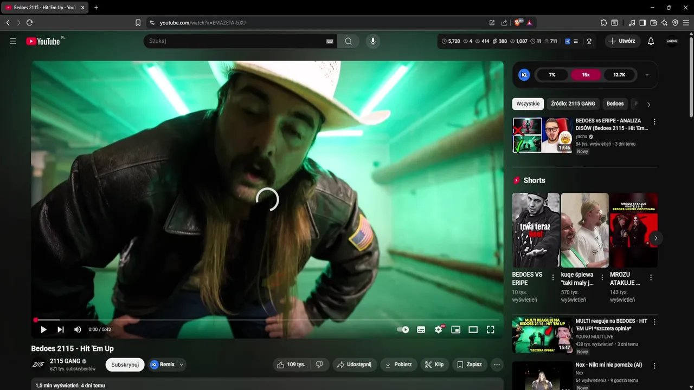The height and width of the screenshot is (390, 694).
Task: Click the Utwórz create button
Action: tap(622, 41)
